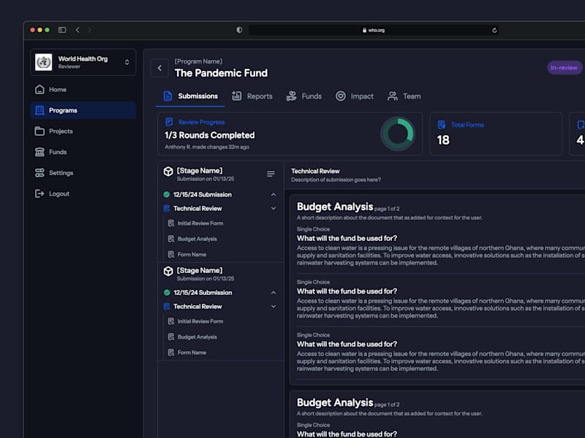Click '1/3 Rounds Completed' text
The width and height of the screenshot is (585, 438).
[210, 135]
